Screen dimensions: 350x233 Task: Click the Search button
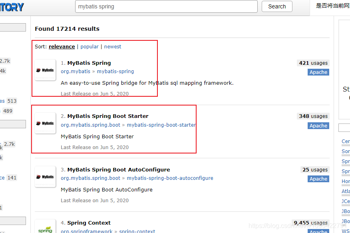(277, 6)
